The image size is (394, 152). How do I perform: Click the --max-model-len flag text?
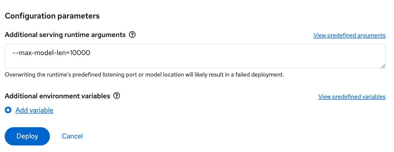pos(40,53)
